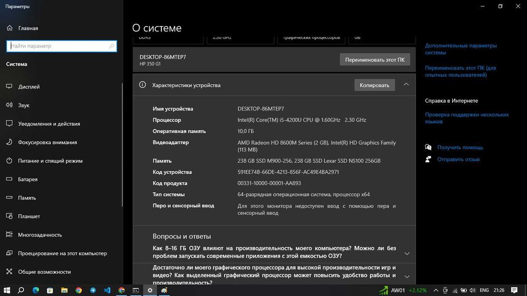Image resolution: width=527 pixels, height=296 pixels.
Task: Click the Общие возможности icon
Action: [x=9, y=271]
